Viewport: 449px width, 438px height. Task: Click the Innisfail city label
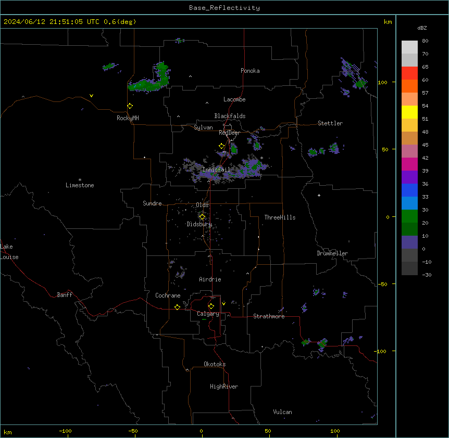(216, 170)
